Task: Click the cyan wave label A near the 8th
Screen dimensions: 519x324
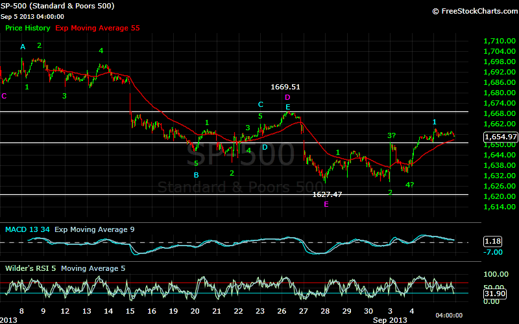Action: [23, 47]
